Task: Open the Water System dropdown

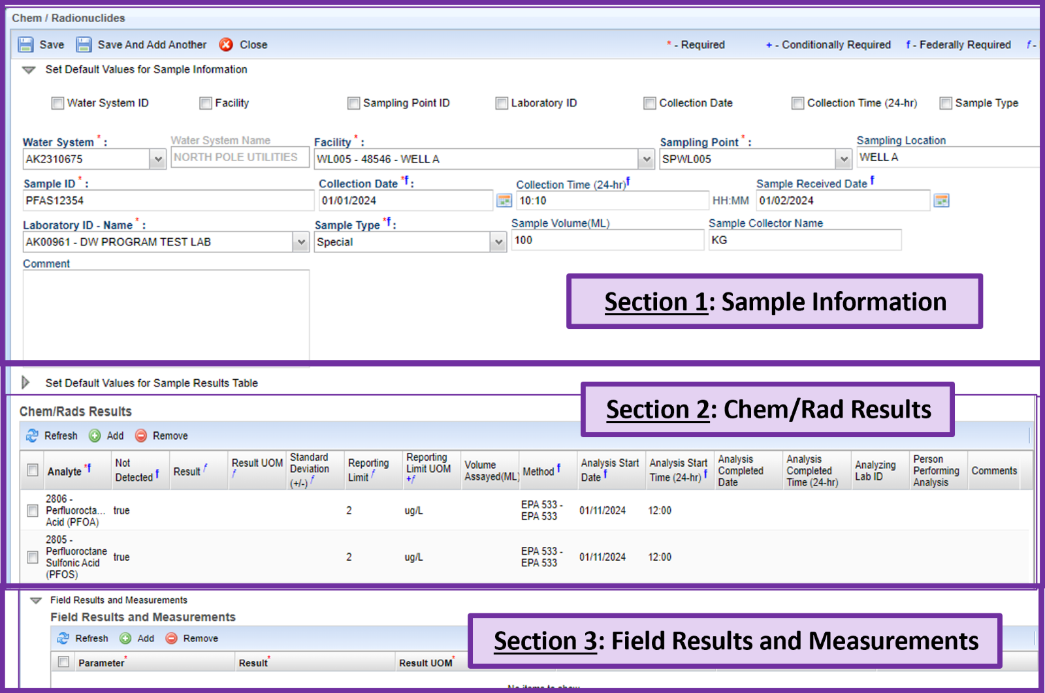Action: coord(157,159)
